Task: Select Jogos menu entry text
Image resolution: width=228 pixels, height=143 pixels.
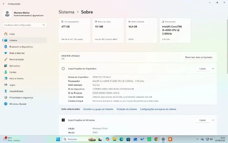Action: [12, 85]
